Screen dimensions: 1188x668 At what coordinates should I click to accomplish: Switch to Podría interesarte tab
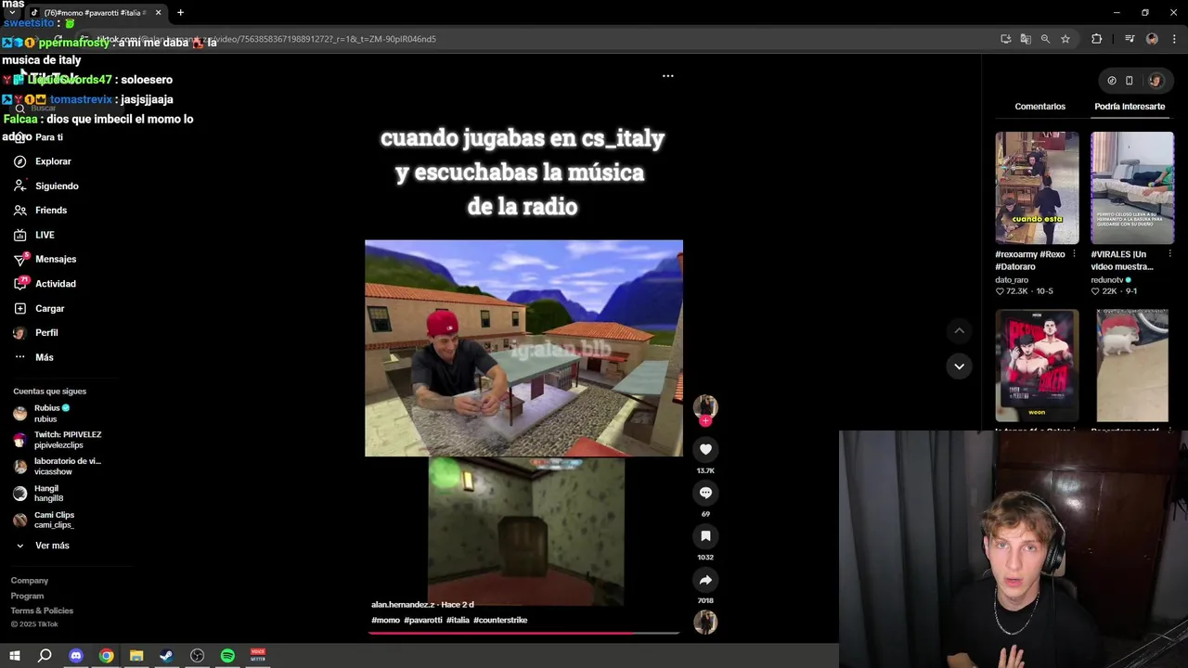click(x=1130, y=107)
